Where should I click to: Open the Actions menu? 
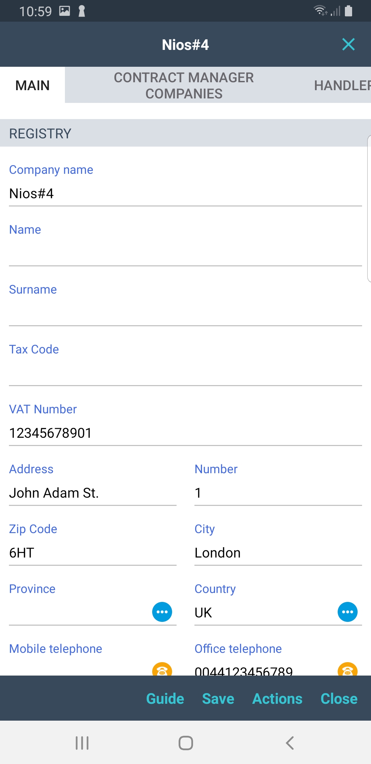click(x=277, y=699)
